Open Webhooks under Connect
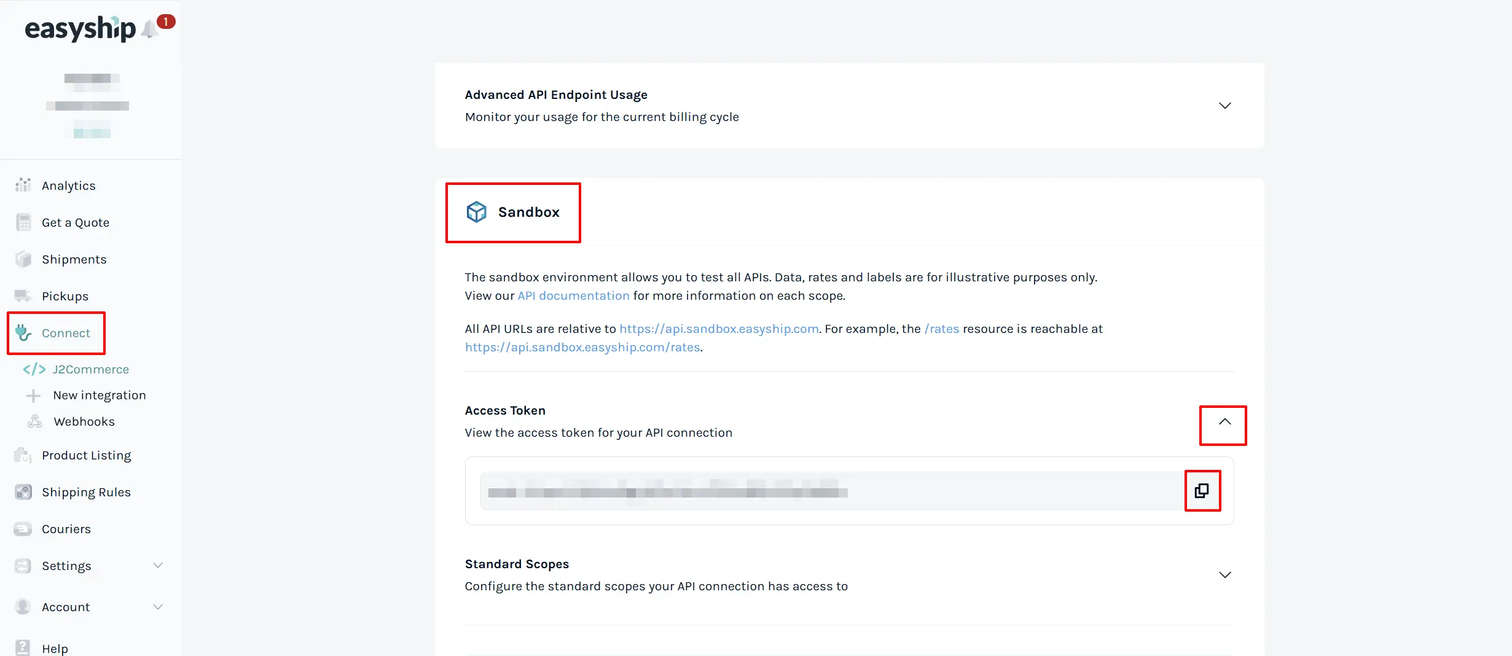The image size is (1512, 656). [x=84, y=421]
